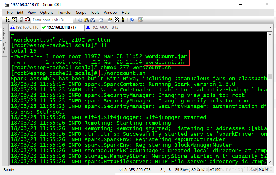276x175 pixels.
Task: Open the Window menu
Action: 110,13
